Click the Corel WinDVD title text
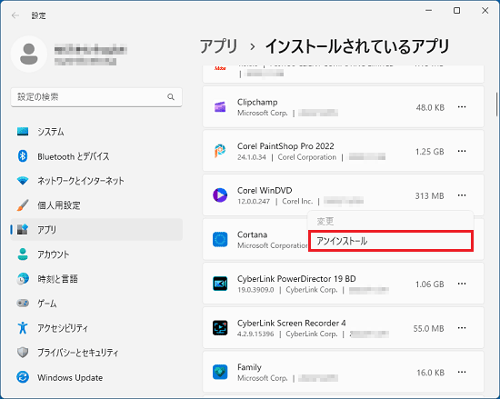 coord(265,190)
